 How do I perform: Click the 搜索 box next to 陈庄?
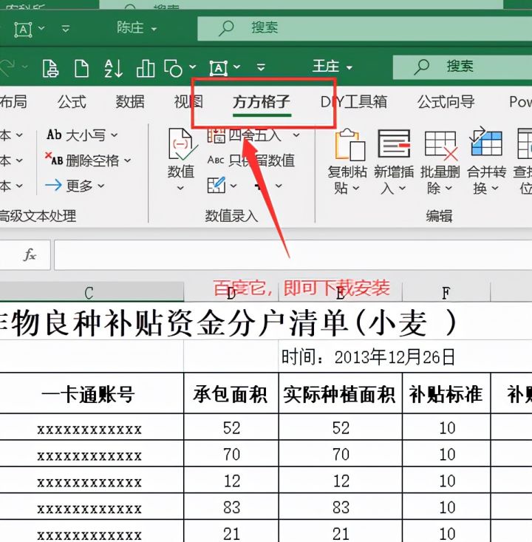364,28
